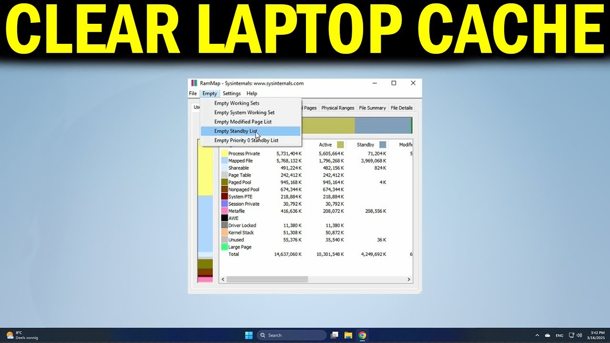Click the OneDrive cloud tray icon

point(548,335)
